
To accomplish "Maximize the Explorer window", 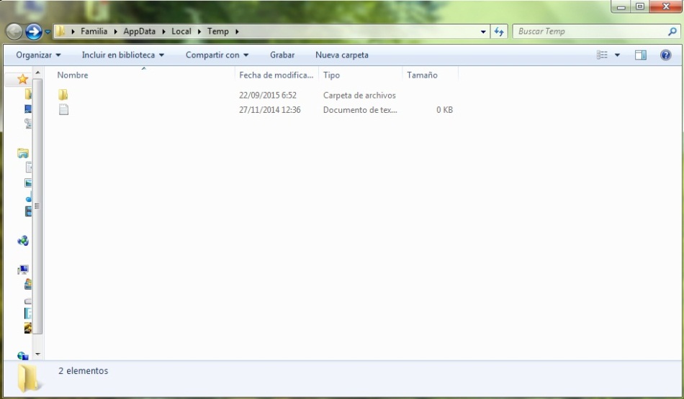I will (x=640, y=6).
